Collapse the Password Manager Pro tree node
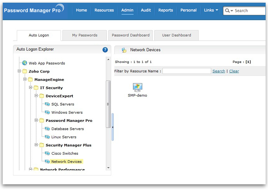This screenshot has height=191, width=268. tap(36, 120)
